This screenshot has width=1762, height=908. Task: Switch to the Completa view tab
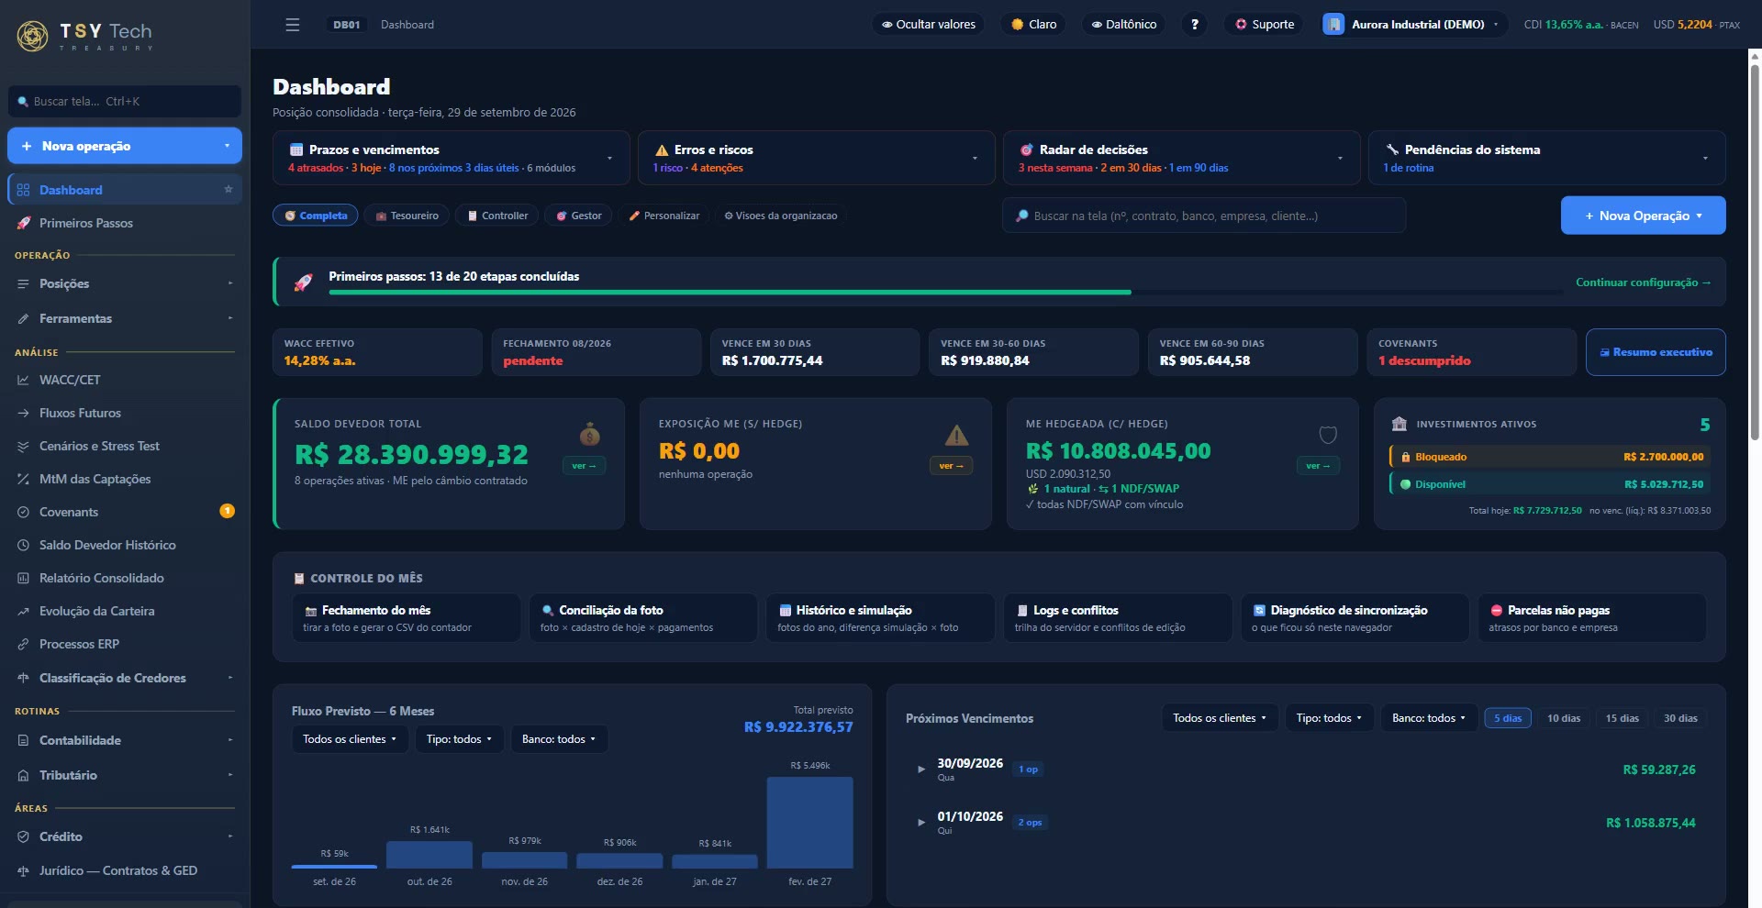315,216
